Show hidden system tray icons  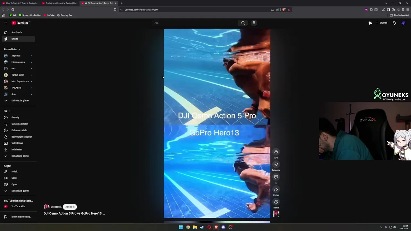(380, 227)
